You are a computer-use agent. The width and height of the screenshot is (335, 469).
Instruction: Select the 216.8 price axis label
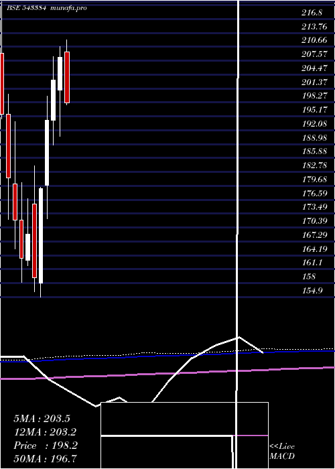click(312, 13)
